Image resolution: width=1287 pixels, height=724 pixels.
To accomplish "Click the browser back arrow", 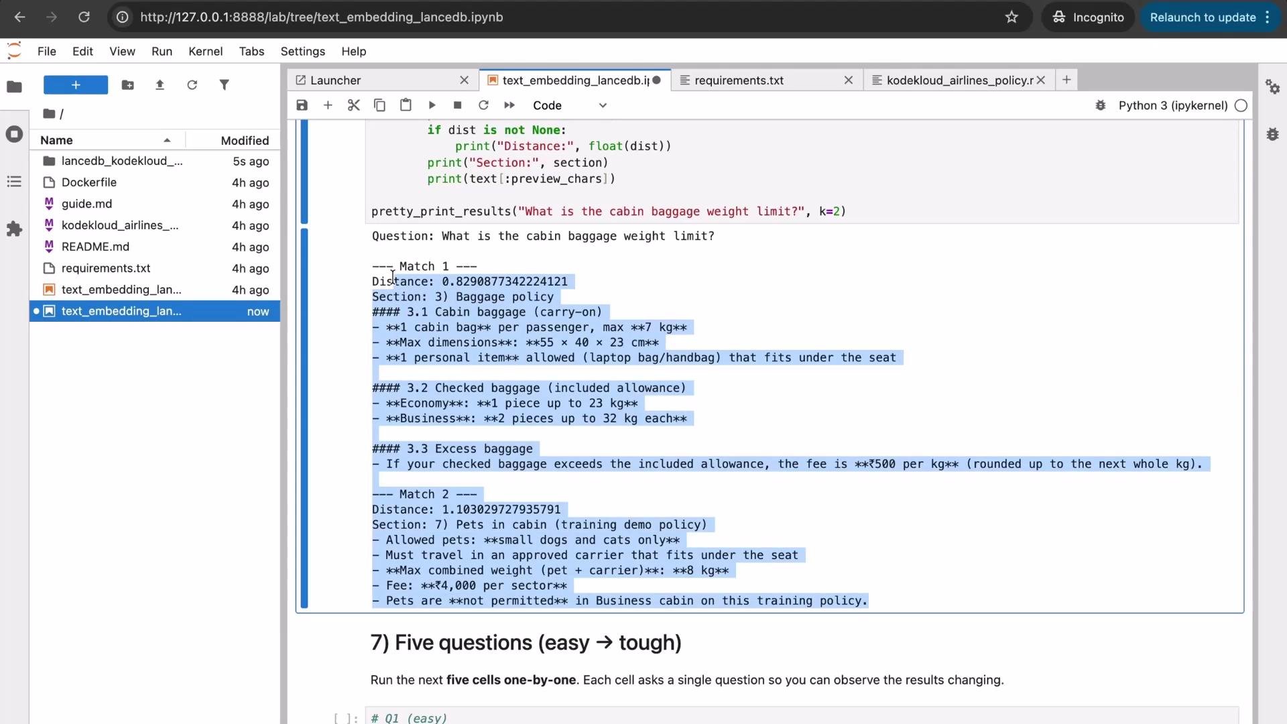I will coord(19,17).
